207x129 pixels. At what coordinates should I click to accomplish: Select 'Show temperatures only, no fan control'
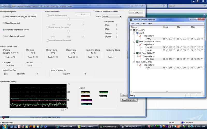(x=4, y=17)
